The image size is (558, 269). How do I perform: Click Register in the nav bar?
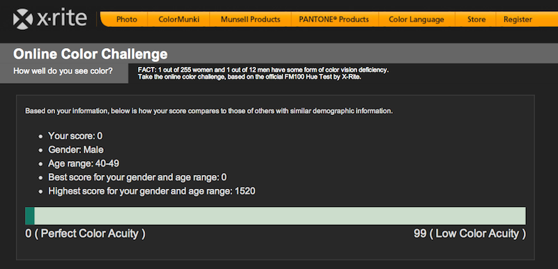click(x=518, y=20)
